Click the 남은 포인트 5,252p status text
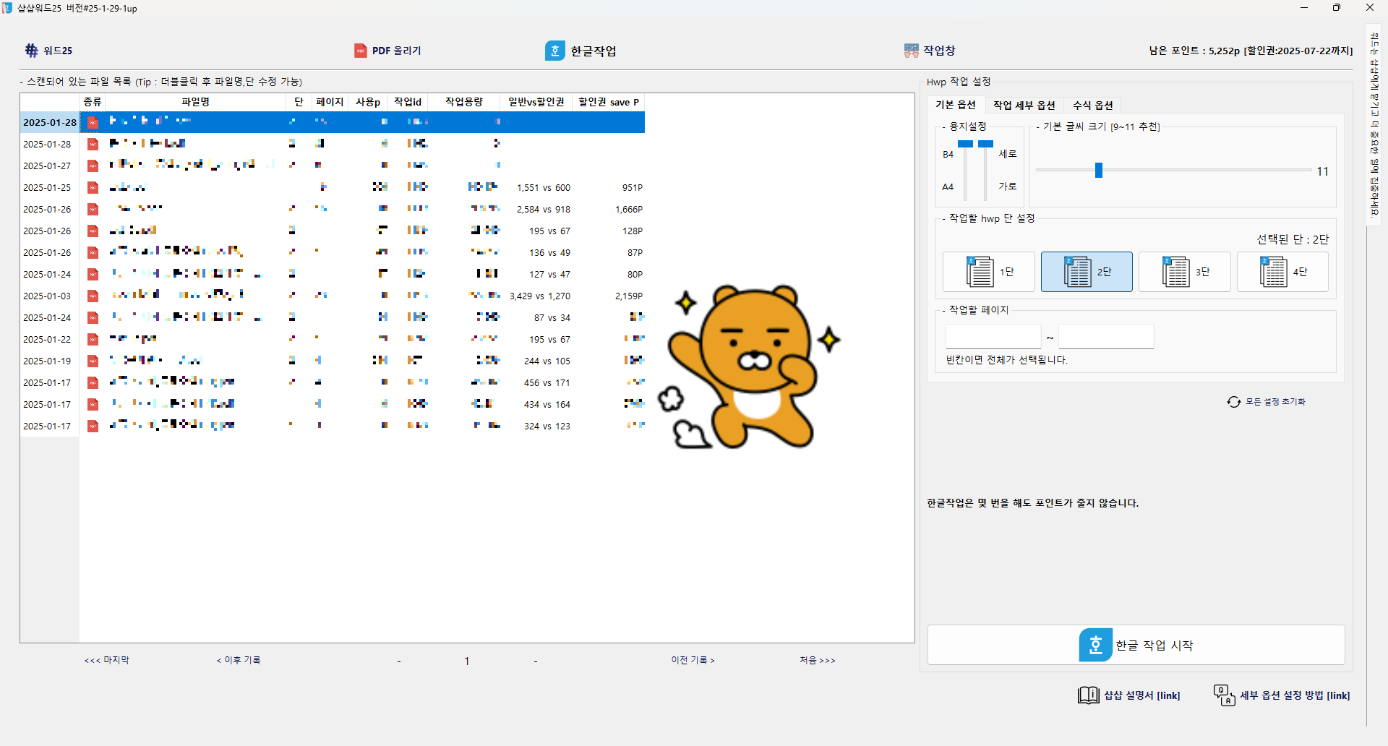The image size is (1388, 746). click(x=1251, y=51)
